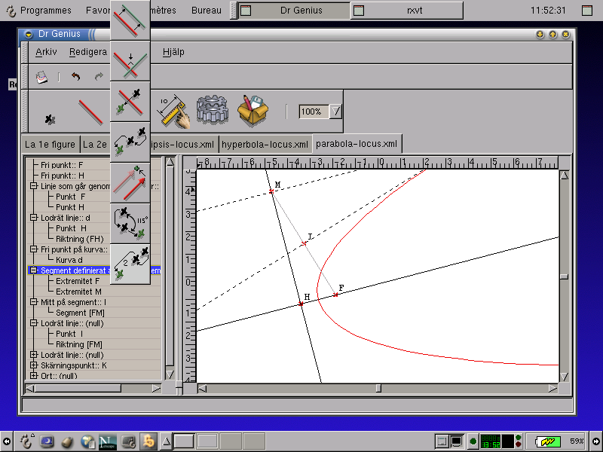Click point M on the canvas
Viewport: 603px width, 452px height.
[271, 191]
